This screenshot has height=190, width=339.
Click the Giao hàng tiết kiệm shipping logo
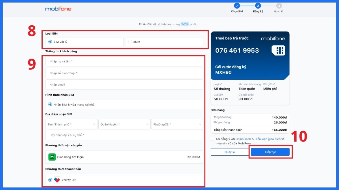52,157
